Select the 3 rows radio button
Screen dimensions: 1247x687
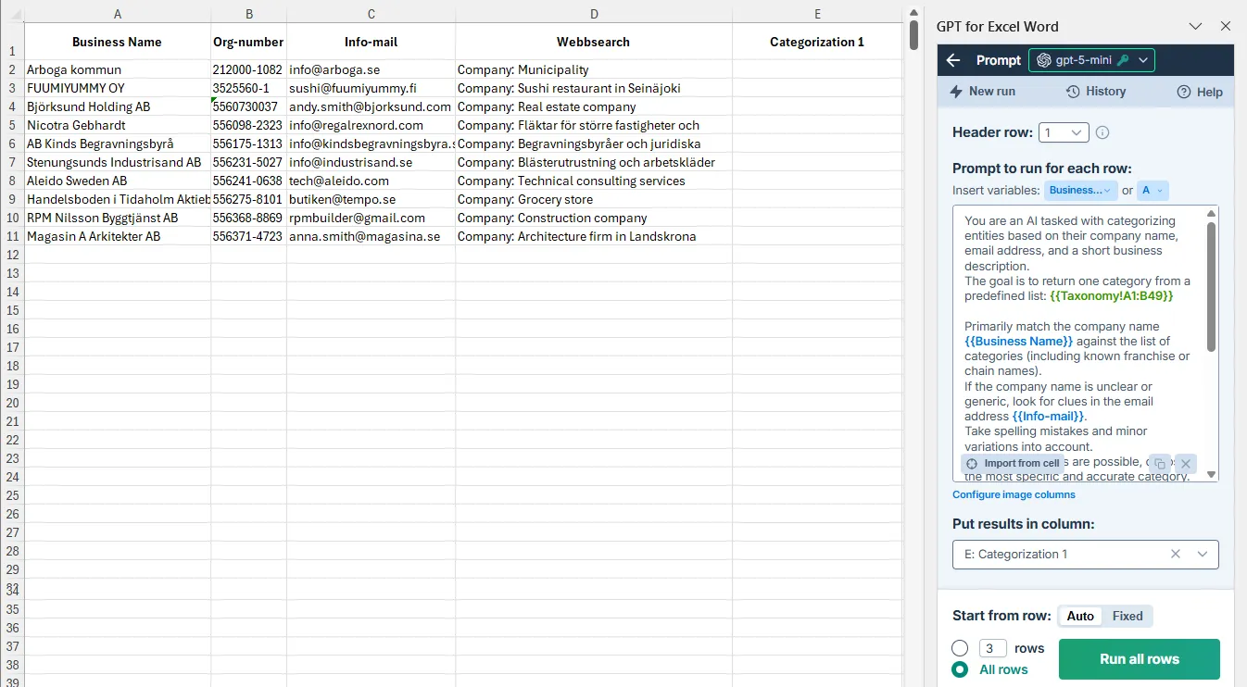click(961, 647)
